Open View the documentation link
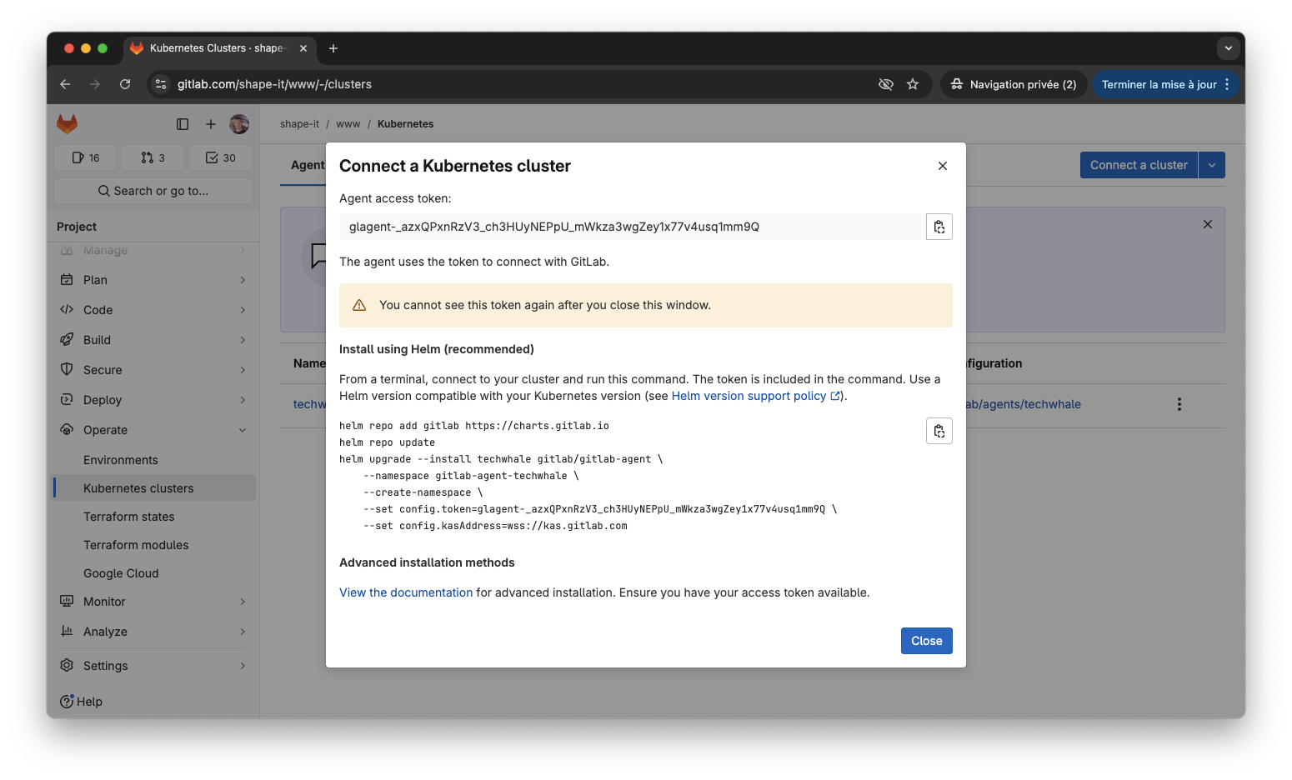This screenshot has width=1292, height=780. 406,592
